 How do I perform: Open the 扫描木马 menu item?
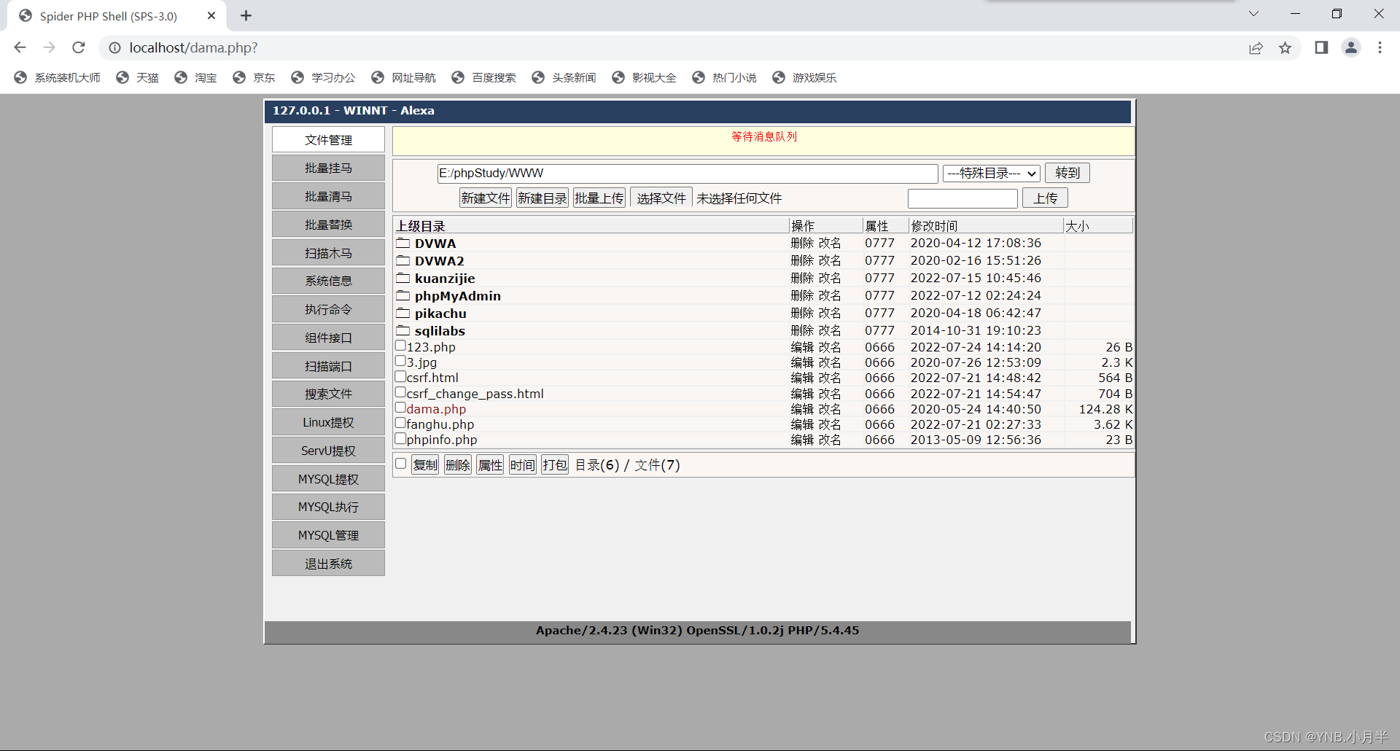tap(328, 253)
